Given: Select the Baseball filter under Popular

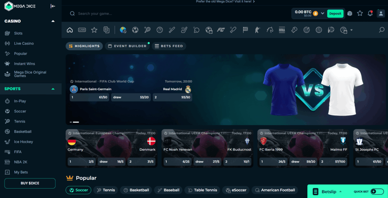Looking at the screenshot, I should (168, 190).
